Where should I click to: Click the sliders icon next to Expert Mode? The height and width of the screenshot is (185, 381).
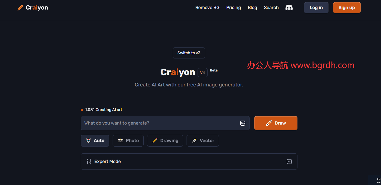pos(89,161)
